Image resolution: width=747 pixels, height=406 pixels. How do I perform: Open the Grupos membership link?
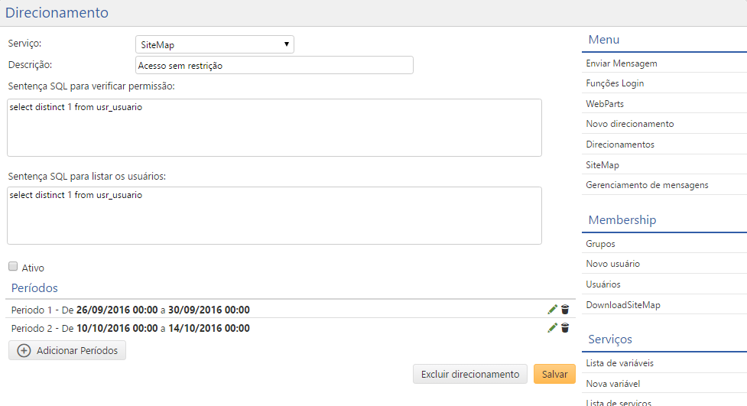(600, 244)
